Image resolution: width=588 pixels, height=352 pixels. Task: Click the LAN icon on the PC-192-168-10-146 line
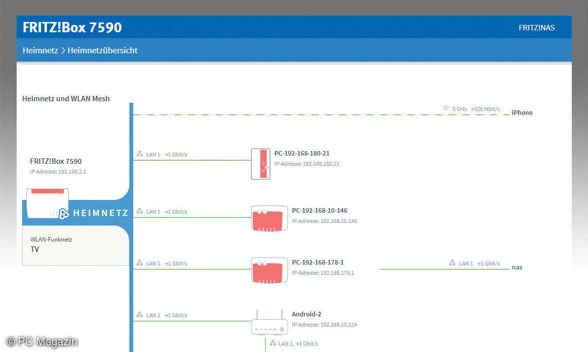click(x=140, y=211)
